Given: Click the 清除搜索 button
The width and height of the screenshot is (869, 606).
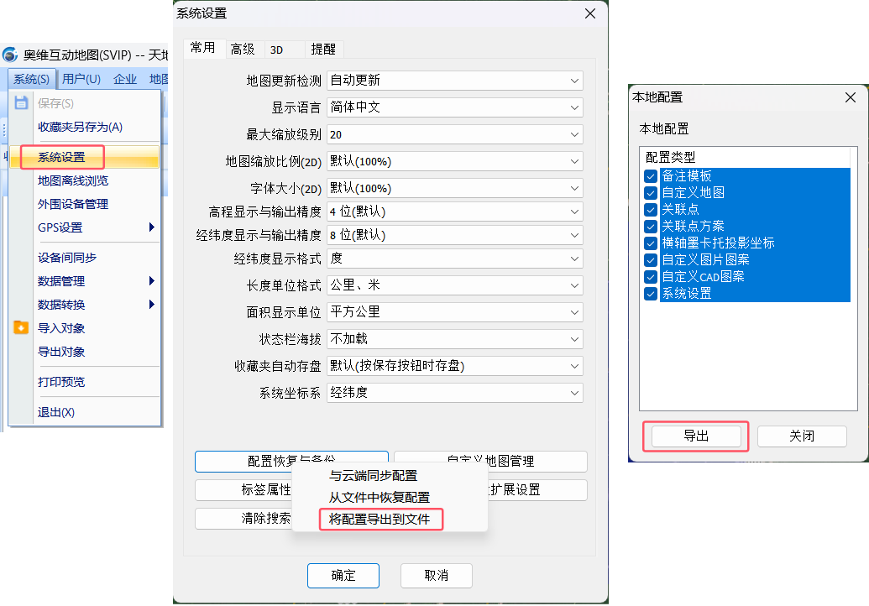Looking at the screenshot, I should pos(243,519).
